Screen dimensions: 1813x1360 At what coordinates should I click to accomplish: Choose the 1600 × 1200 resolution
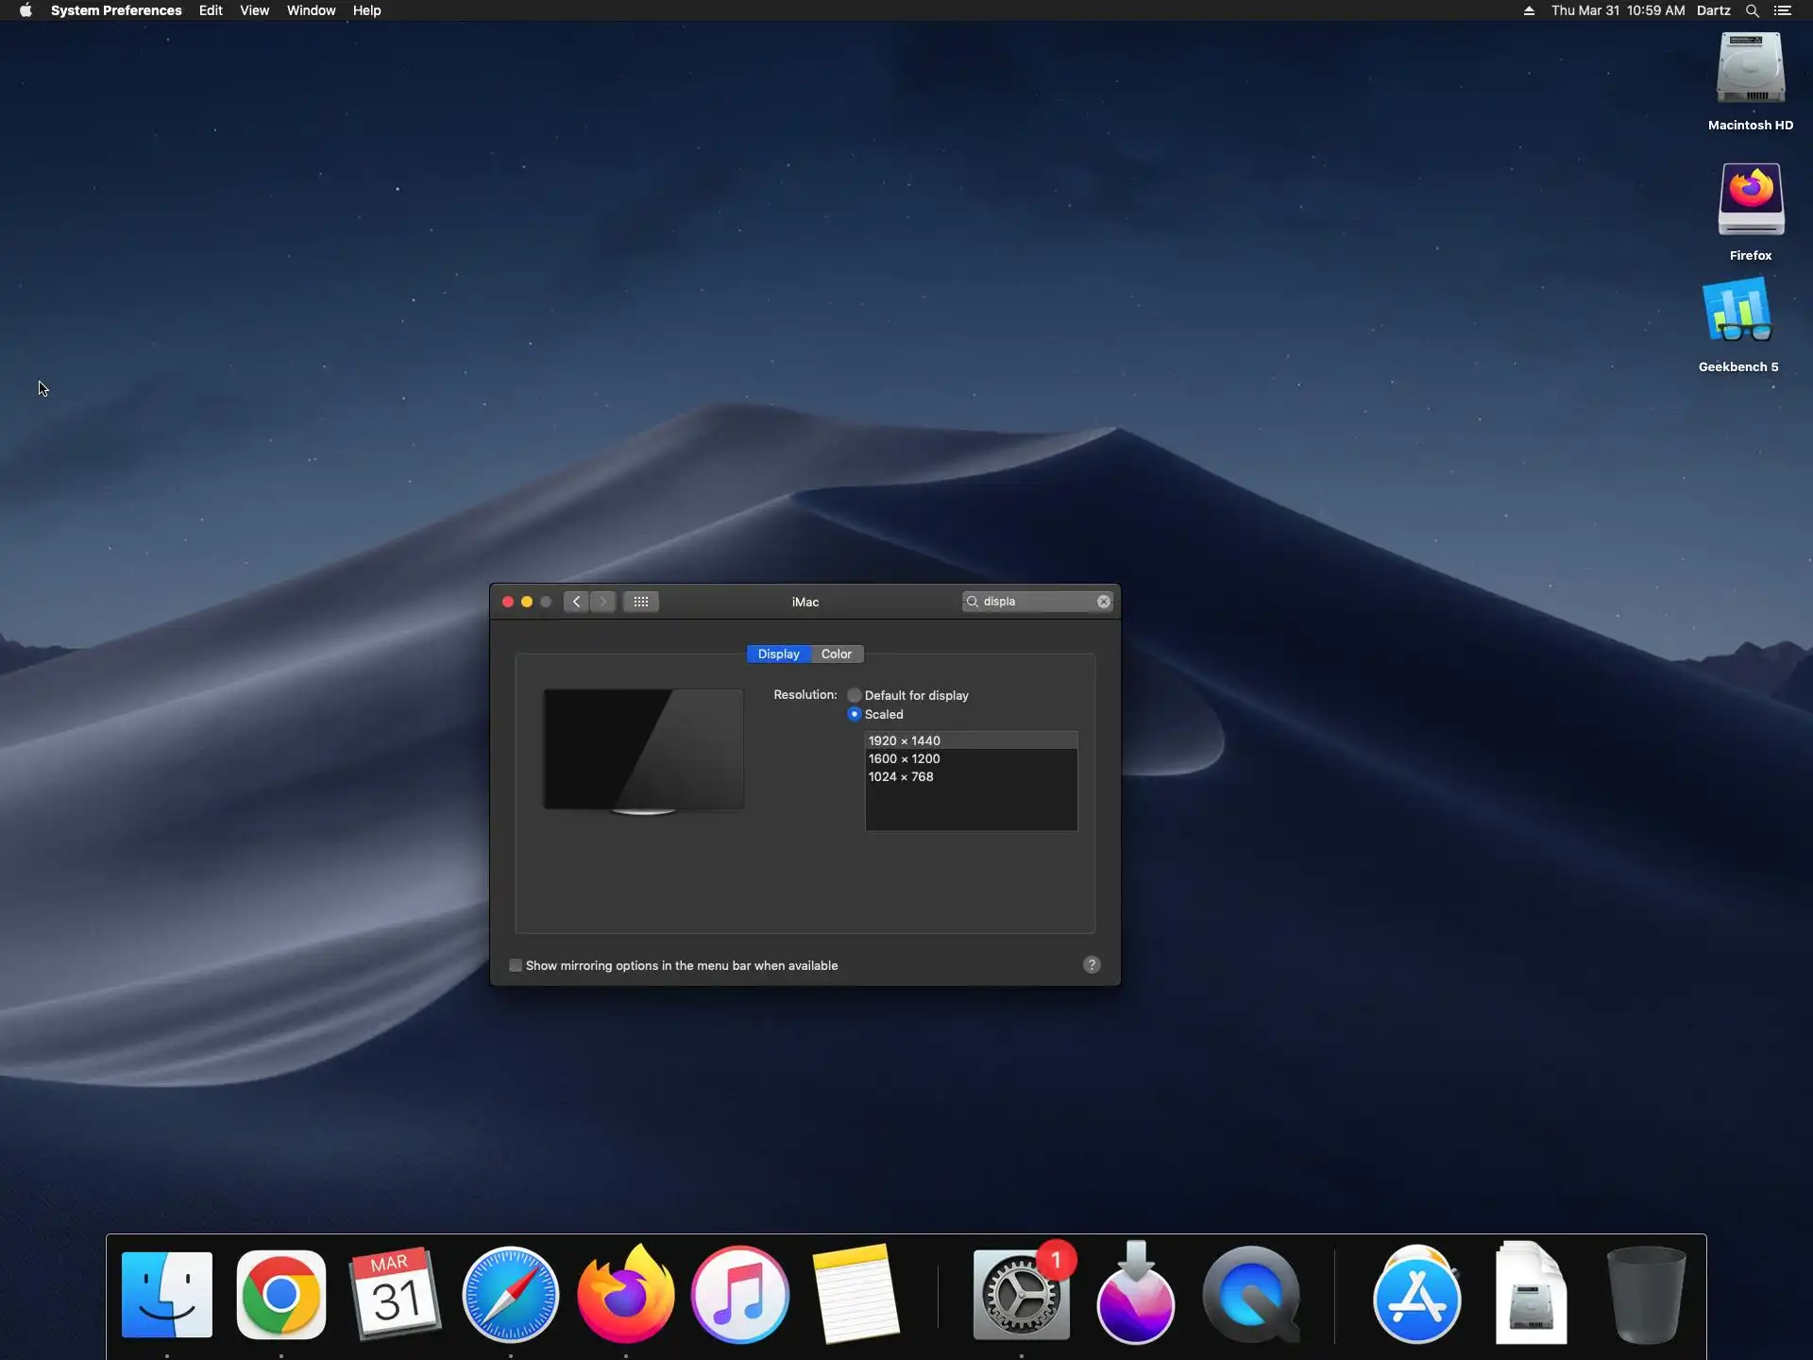pyautogui.click(x=905, y=758)
